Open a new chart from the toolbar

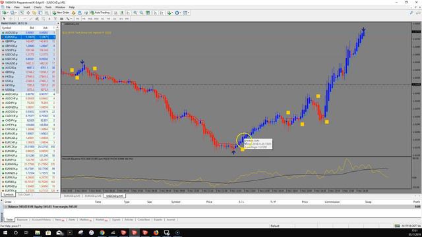pyautogui.click(x=4, y=13)
